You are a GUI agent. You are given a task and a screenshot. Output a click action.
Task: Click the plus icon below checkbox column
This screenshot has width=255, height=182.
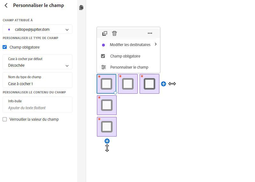coord(107,141)
